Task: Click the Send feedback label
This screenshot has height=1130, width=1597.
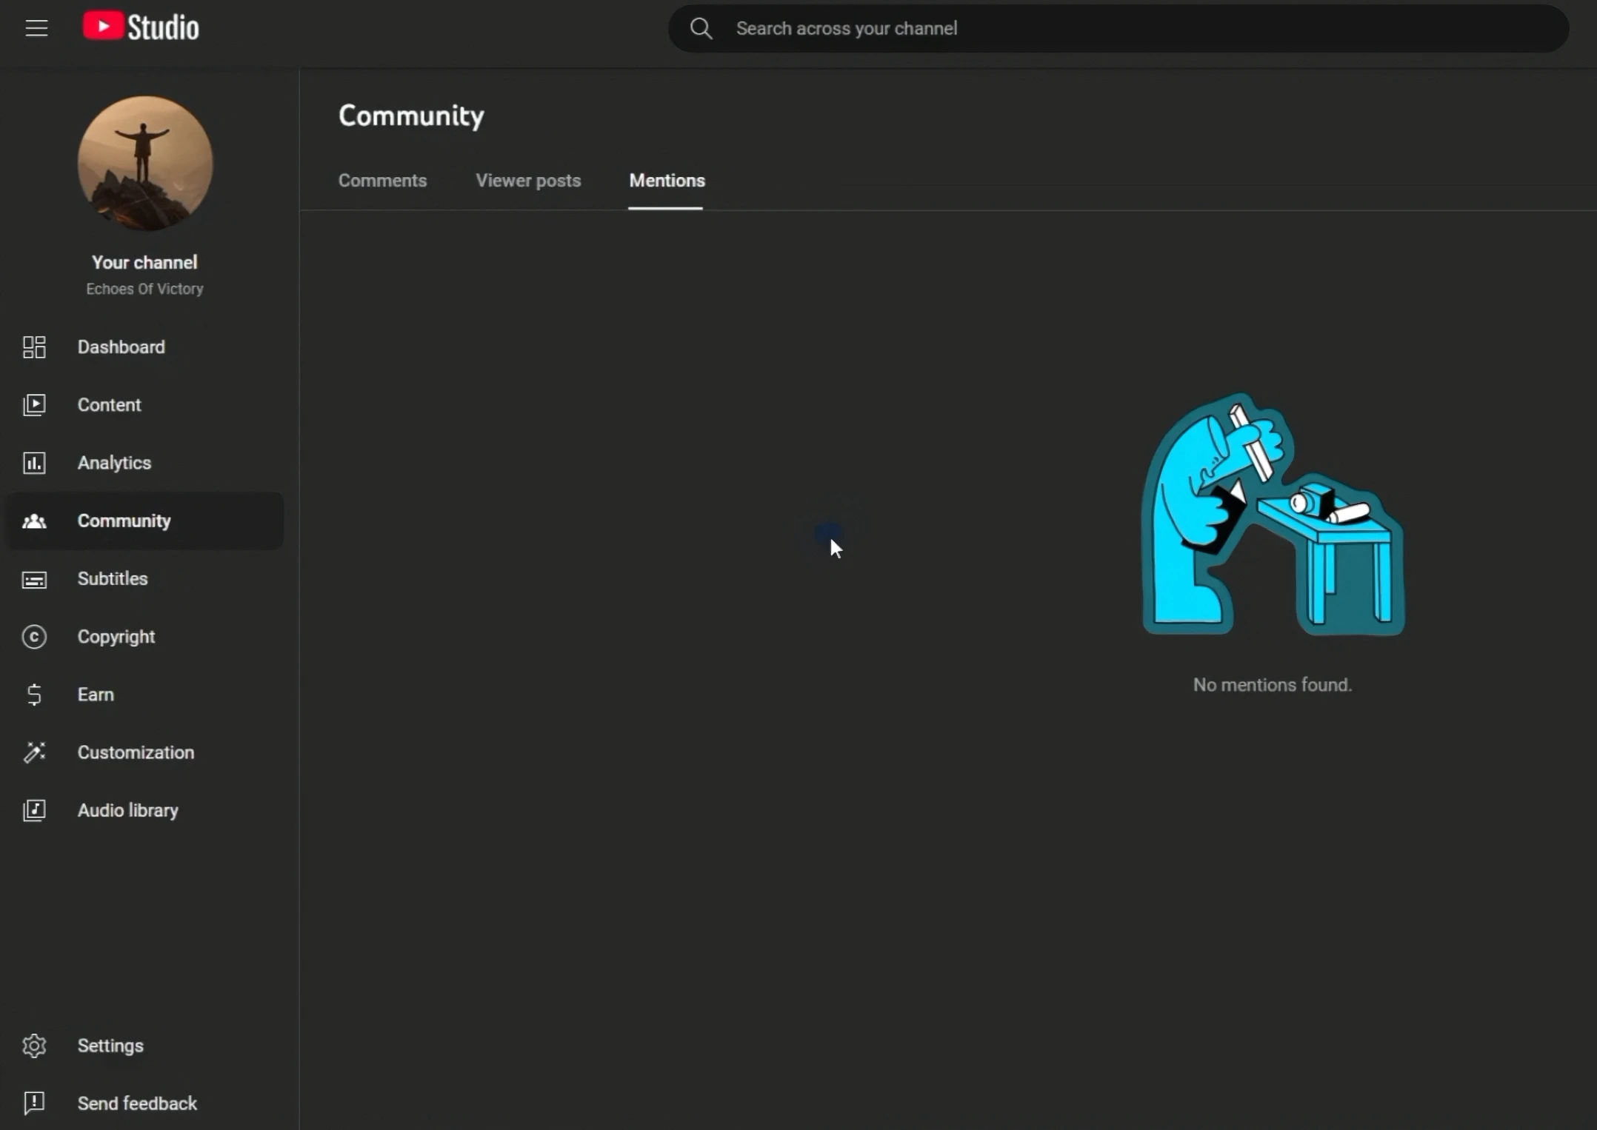Action: [137, 1103]
